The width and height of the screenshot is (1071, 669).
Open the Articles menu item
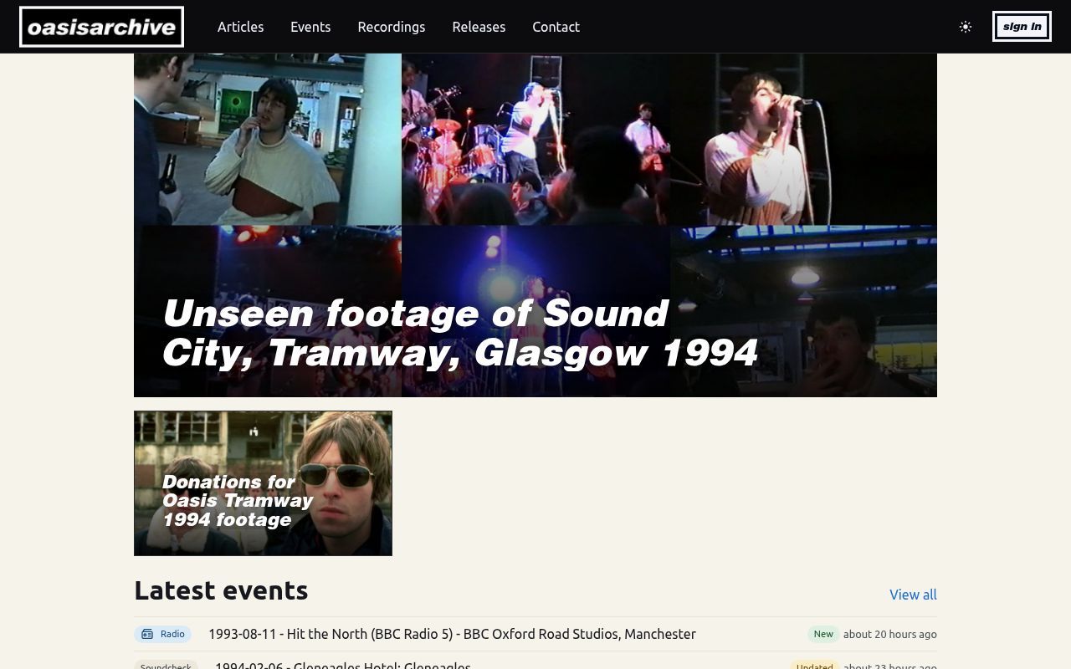click(240, 27)
